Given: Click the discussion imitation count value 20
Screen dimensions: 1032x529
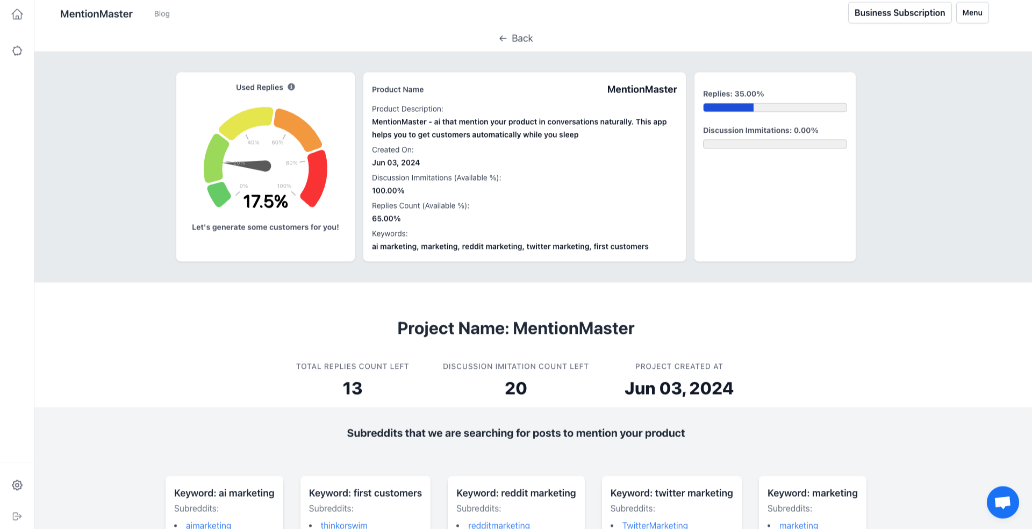Looking at the screenshot, I should (516, 388).
